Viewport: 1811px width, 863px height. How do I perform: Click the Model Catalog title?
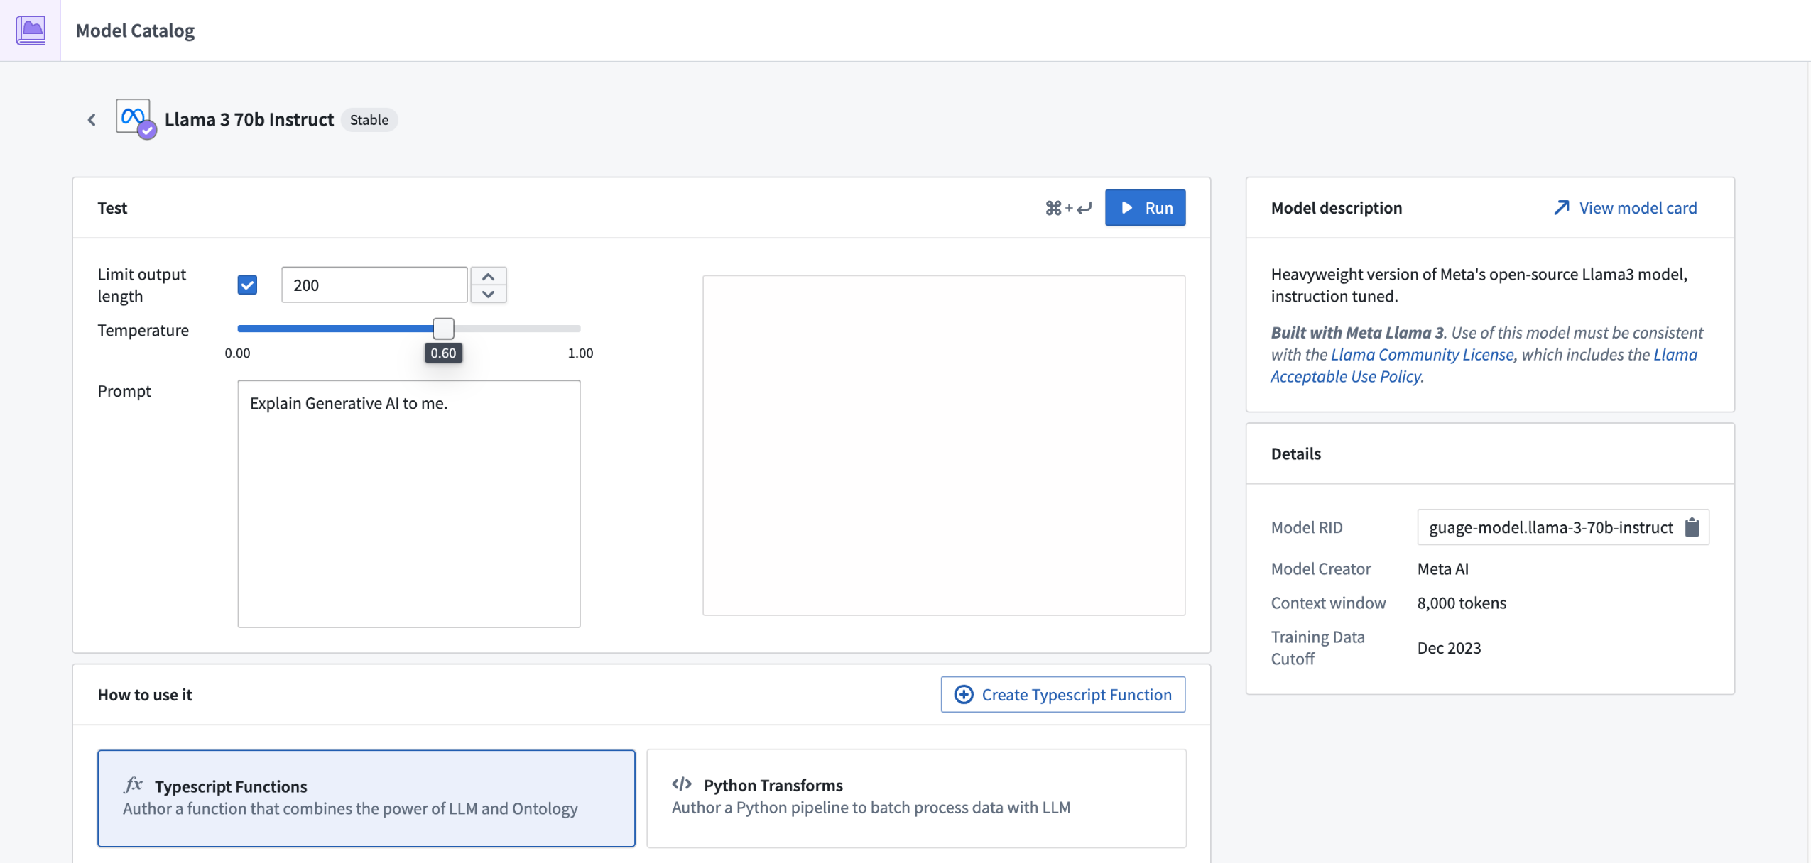135,31
